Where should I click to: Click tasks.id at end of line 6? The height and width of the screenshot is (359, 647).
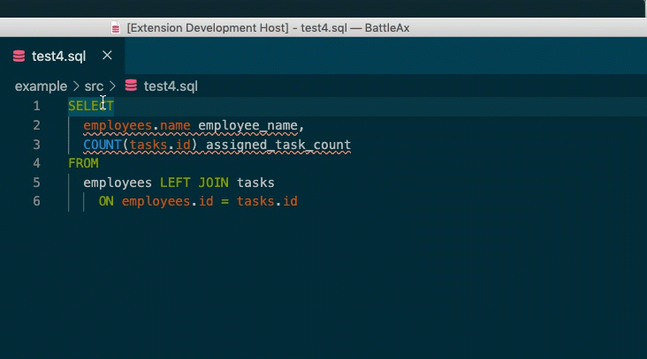[x=267, y=201]
